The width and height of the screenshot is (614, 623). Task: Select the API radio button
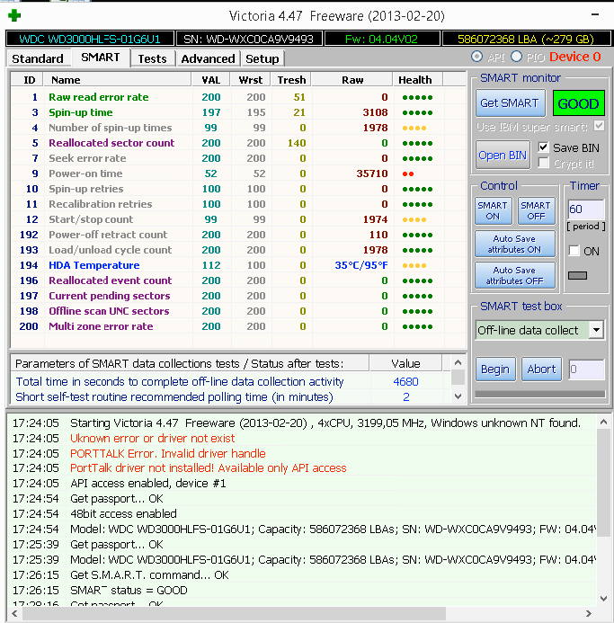click(476, 57)
